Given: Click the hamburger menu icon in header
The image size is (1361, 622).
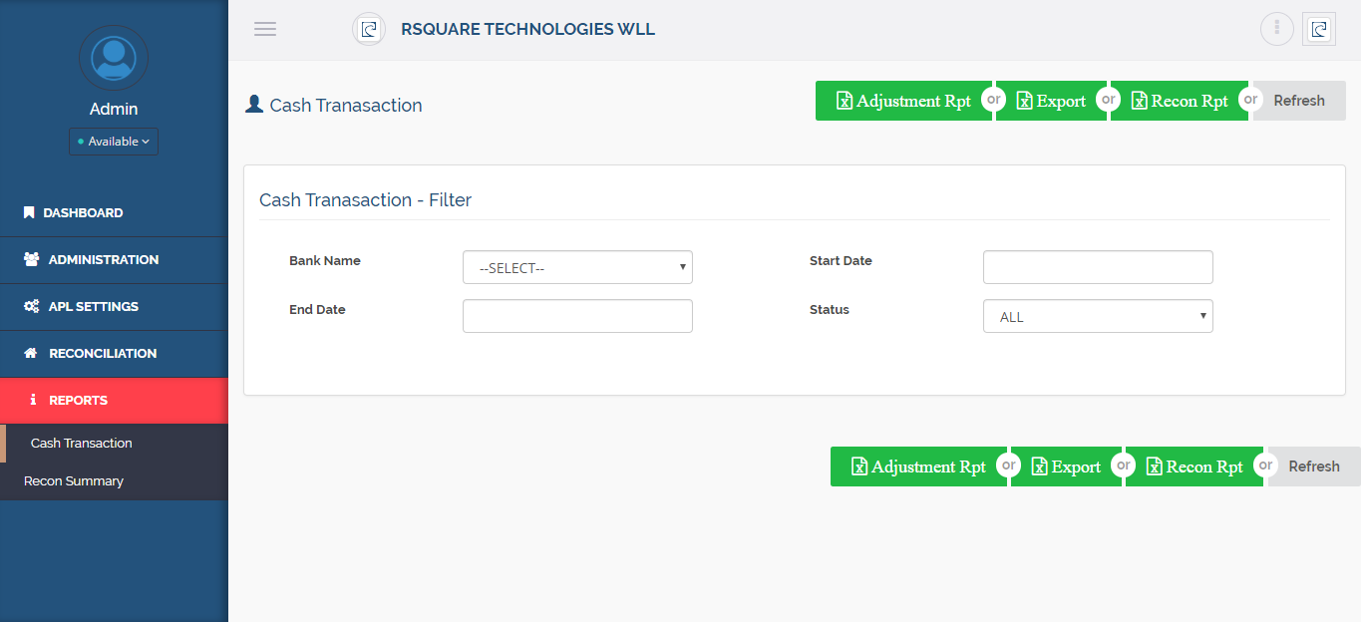Looking at the screenshot, I should click(x=265, y=29).
